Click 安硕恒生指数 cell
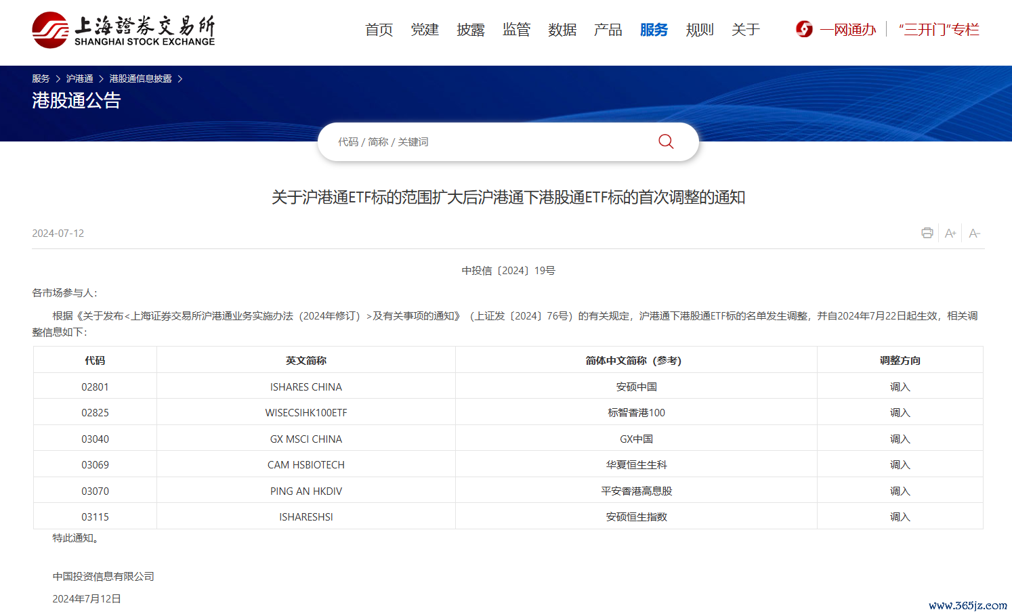Image resolution: width=1012 pixels, height=616 pixels. (636, 516)
